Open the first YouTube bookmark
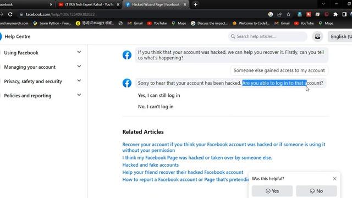The width and height of the screenshot is (352, 198). (157, 23)
